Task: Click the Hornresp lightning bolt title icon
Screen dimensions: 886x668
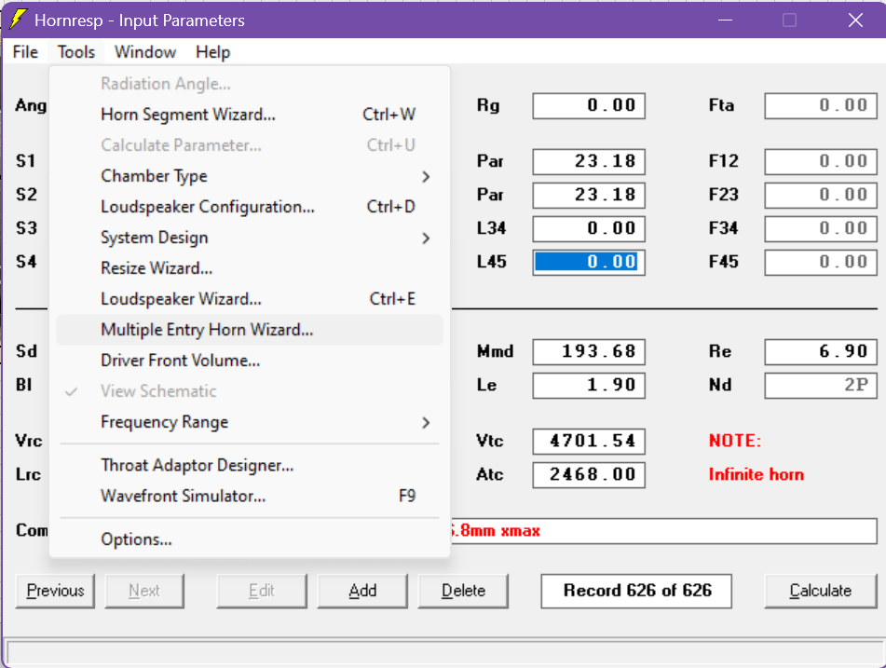Action: (x=18, y=20)
